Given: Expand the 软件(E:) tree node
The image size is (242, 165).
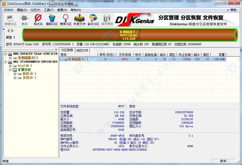Looking at the screenshot, I should (x=15, y=74).
